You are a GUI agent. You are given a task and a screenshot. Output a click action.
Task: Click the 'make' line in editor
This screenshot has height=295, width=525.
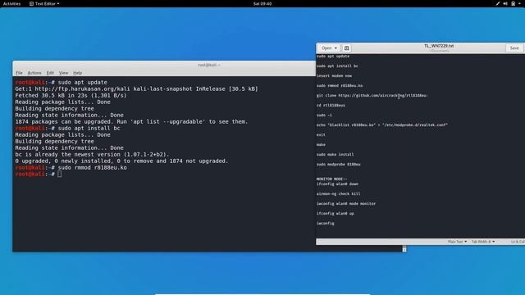pos(321,144)
